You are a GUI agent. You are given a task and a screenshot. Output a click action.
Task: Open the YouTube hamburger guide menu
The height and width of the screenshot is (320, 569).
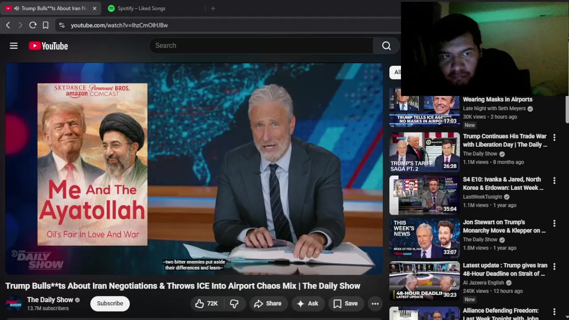[14, 46]
